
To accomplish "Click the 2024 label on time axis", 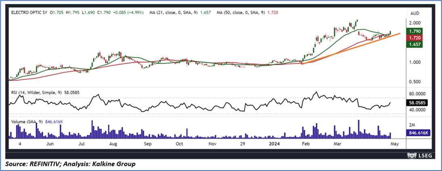I will pos(274,144).
